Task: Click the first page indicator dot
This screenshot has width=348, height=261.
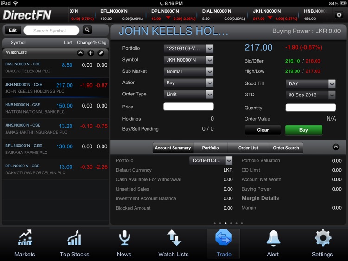Action: click(x=215, y=223)
